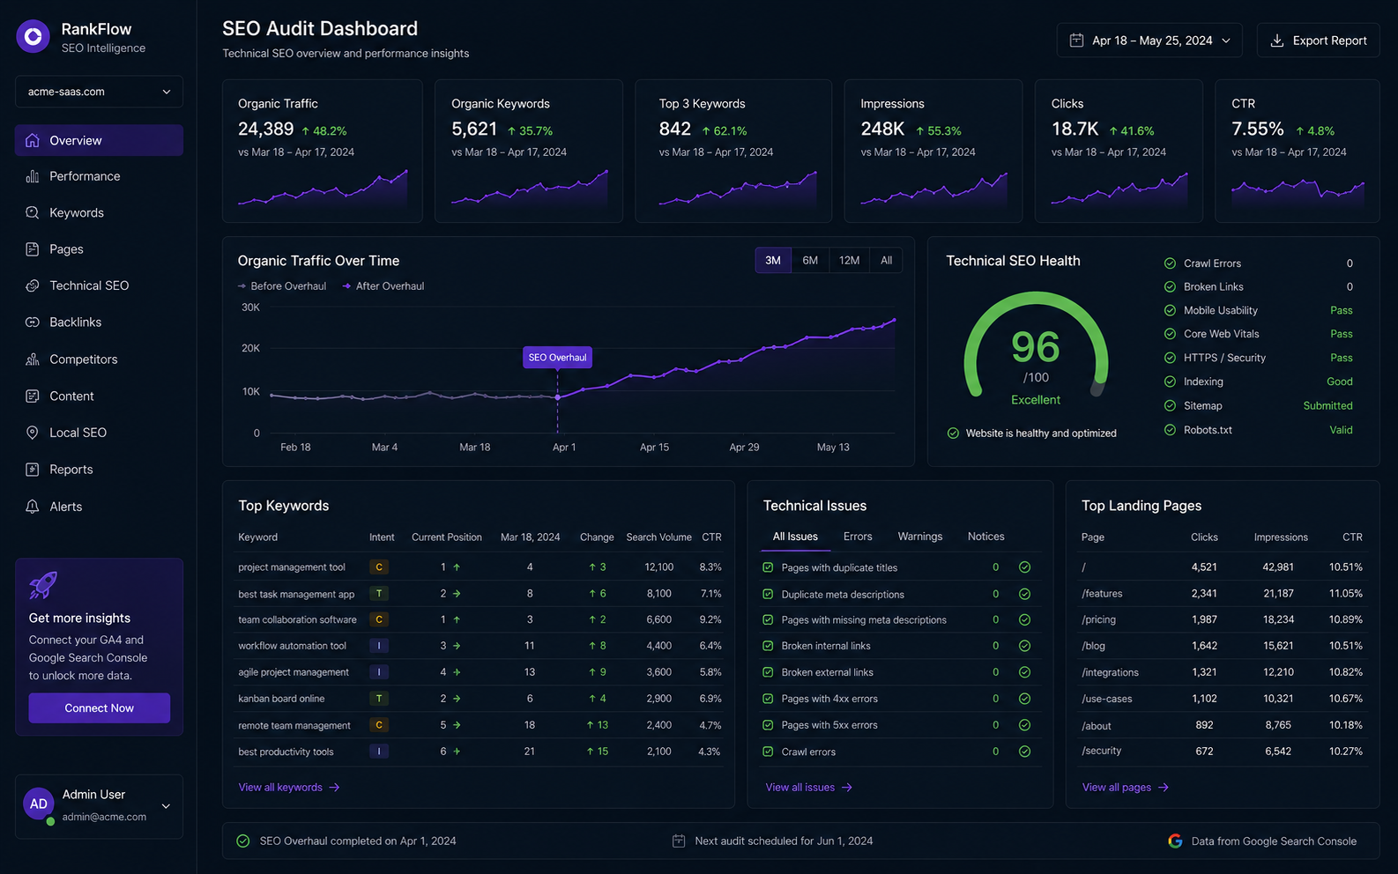Click the Export Report button

[1318, 41]
